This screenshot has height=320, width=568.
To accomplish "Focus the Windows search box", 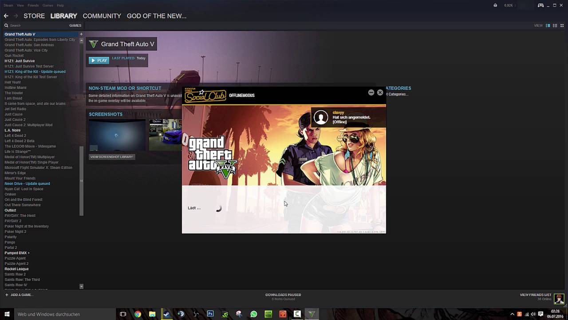I will 64,314.
